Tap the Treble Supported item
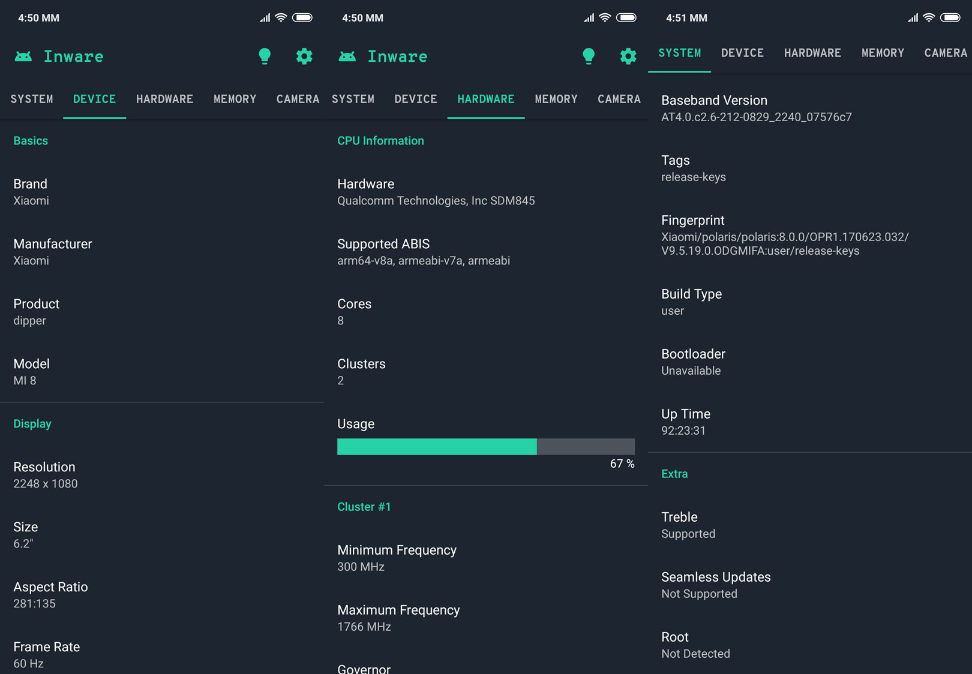 [688, 525]
